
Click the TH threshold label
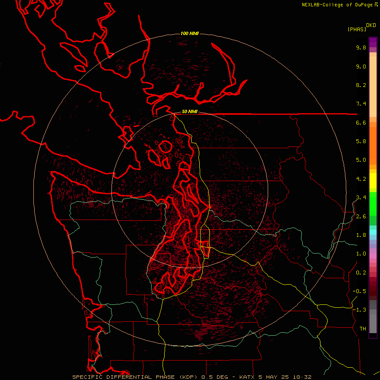(363, 329)
